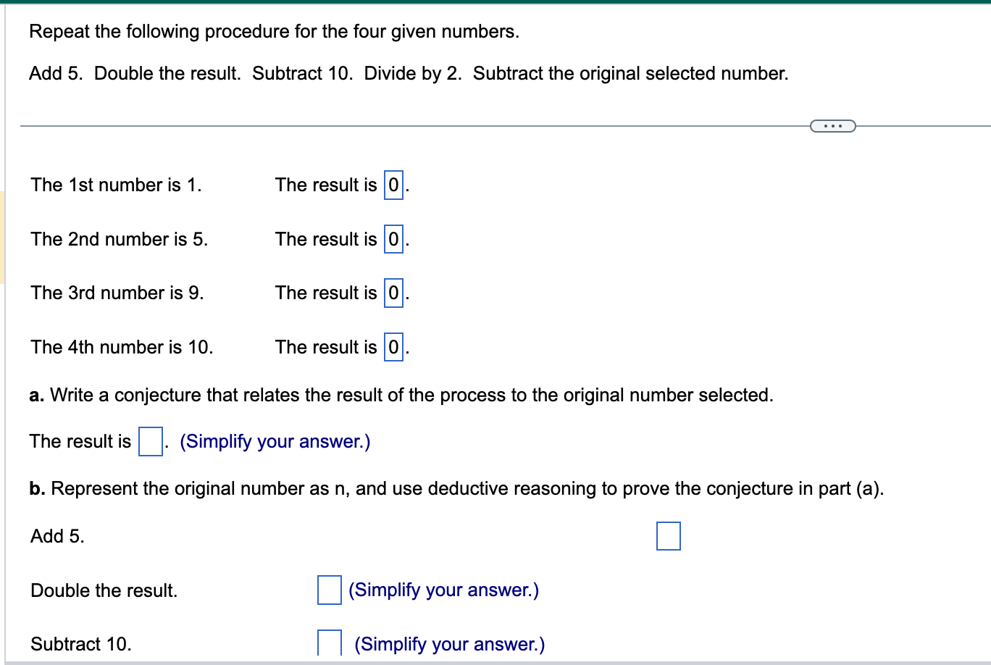Click "(Simplify your answer.)" in part a
The height and width of the screenshot is (665, 991).
(x=275, y=441)
